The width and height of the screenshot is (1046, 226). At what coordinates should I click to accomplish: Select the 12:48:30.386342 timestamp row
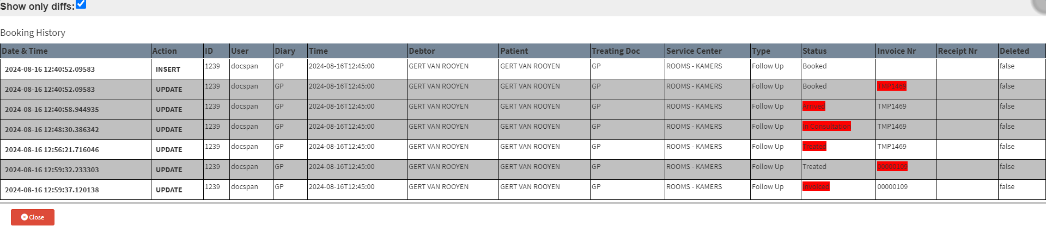52,130
